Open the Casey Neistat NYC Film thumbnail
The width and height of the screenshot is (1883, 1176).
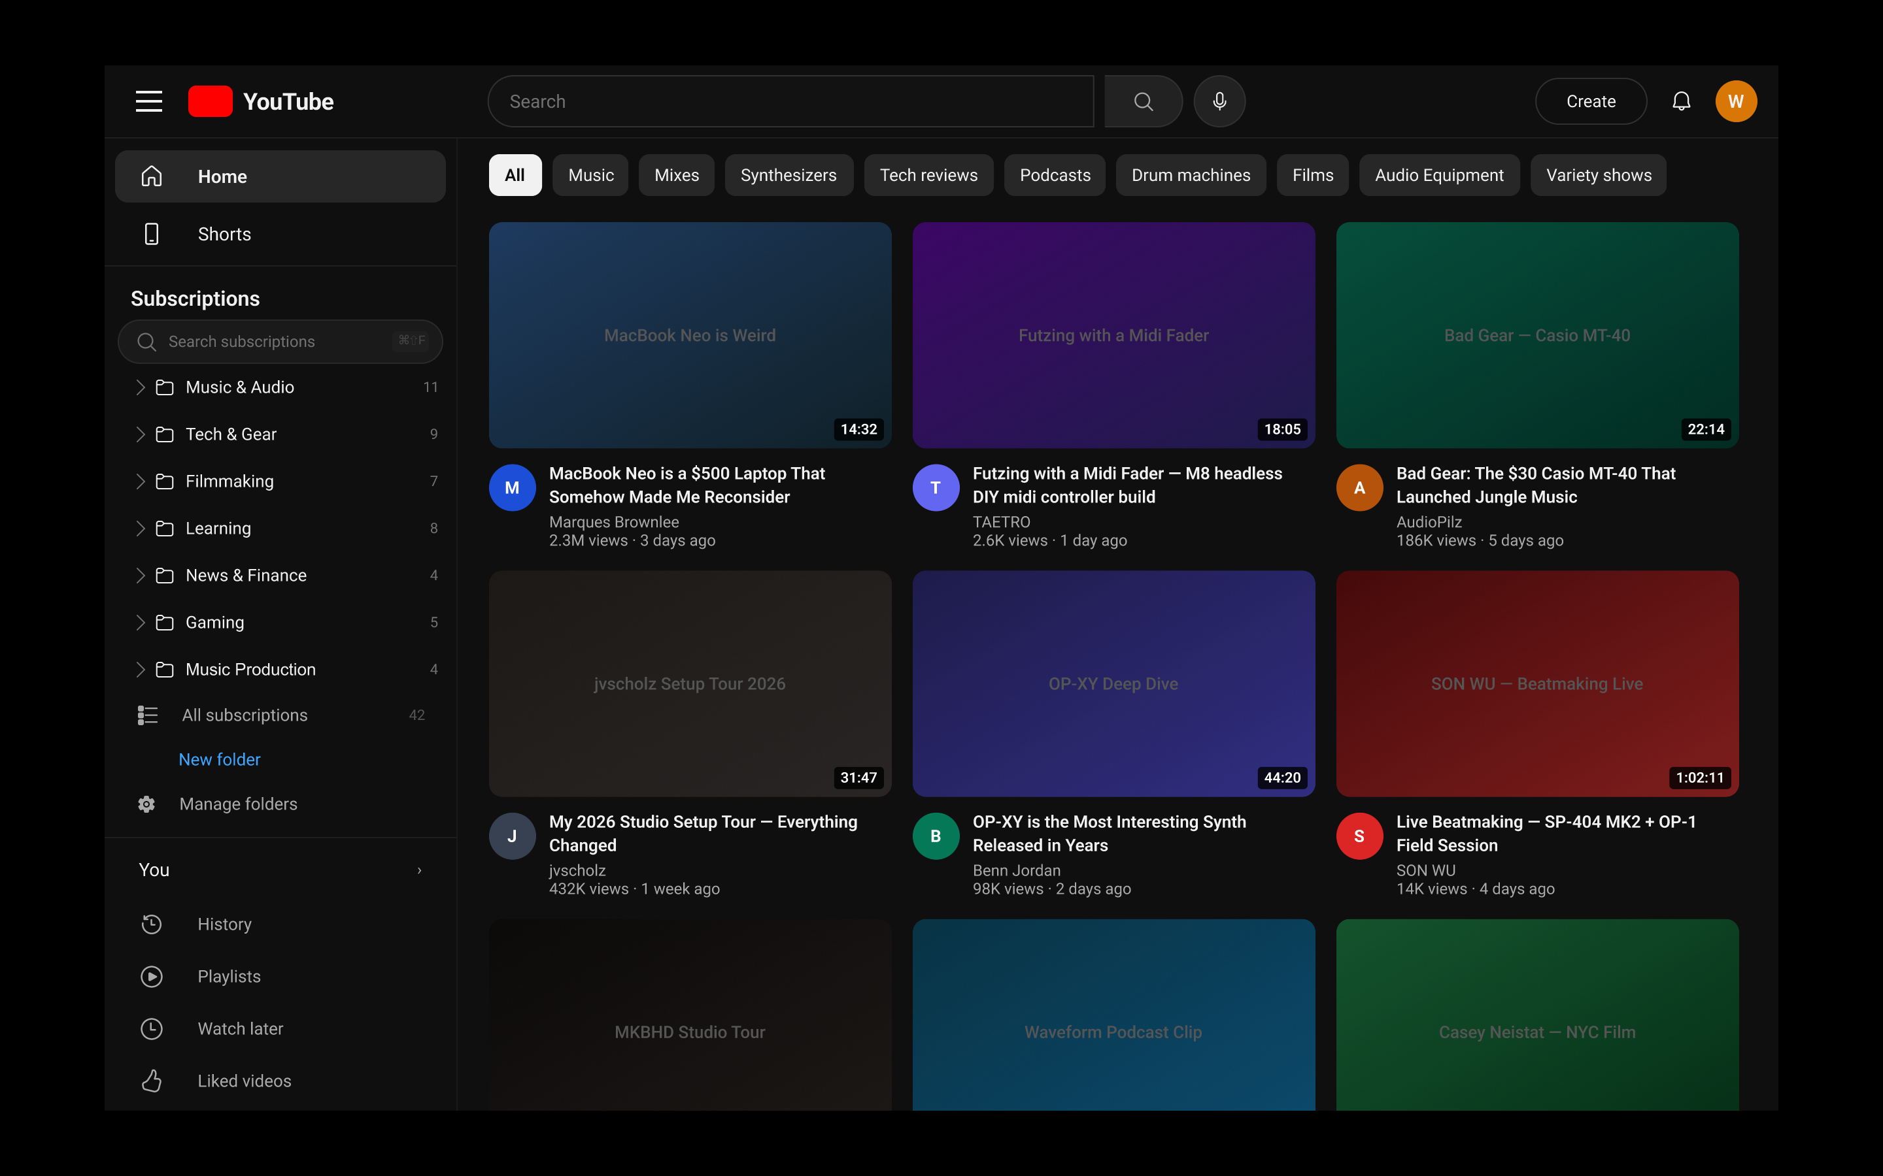[1536, 1015]
